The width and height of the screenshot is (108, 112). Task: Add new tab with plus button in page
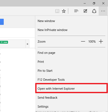click(x=27, y=44)
